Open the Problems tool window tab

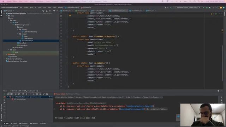[x=23, y=123]
